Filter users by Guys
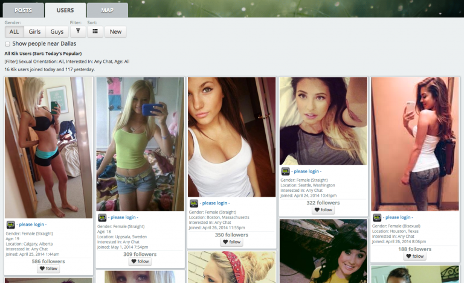This screenshot has height=283, width=464. (x=56, y=32)
